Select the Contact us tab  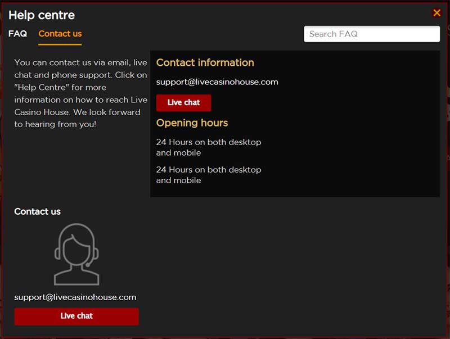[x=60, y=34]
